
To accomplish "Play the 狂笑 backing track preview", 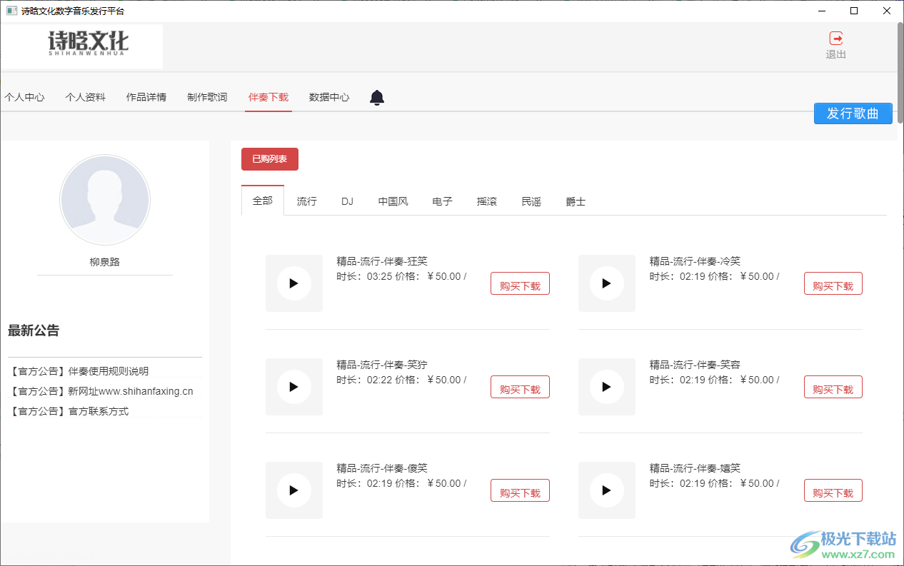I will coord(293,283).
